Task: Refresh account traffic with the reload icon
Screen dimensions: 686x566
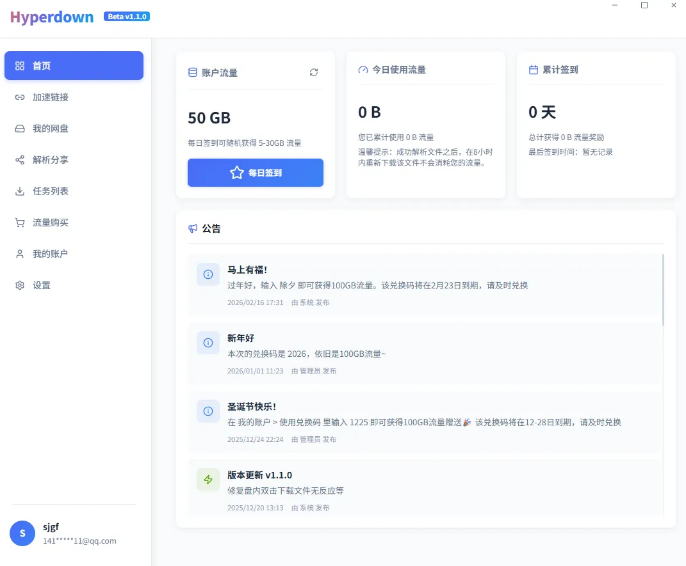Action: click(x=314, y=72)
